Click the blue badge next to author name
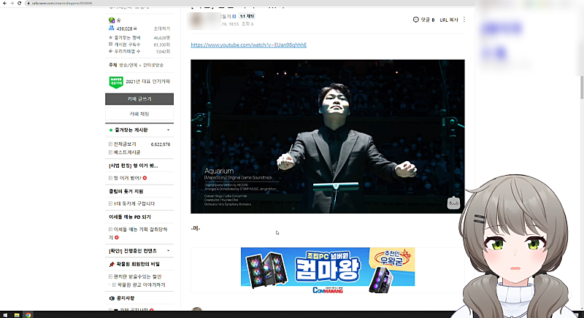Image resolution: width=584 pixels, height=318 pixels. click(x=234, y=16)
